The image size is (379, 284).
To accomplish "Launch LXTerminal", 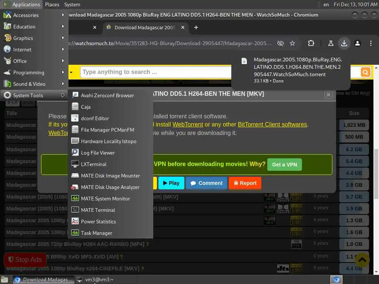I will click(110, 164).
